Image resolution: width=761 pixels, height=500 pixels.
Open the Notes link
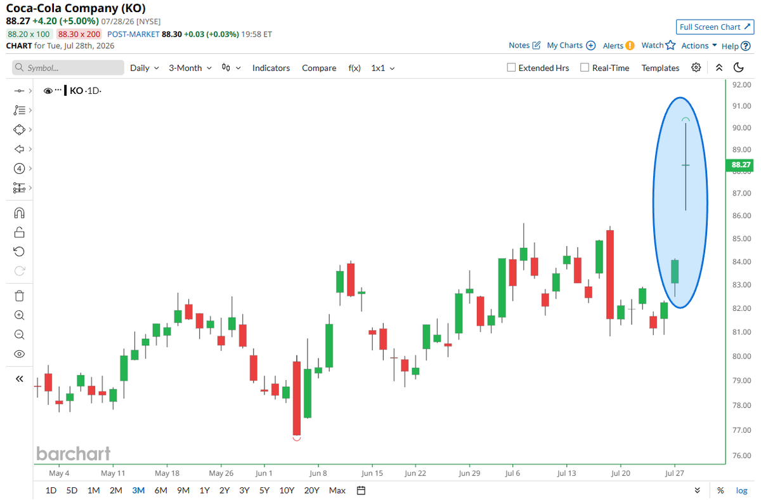coord(519,45)
